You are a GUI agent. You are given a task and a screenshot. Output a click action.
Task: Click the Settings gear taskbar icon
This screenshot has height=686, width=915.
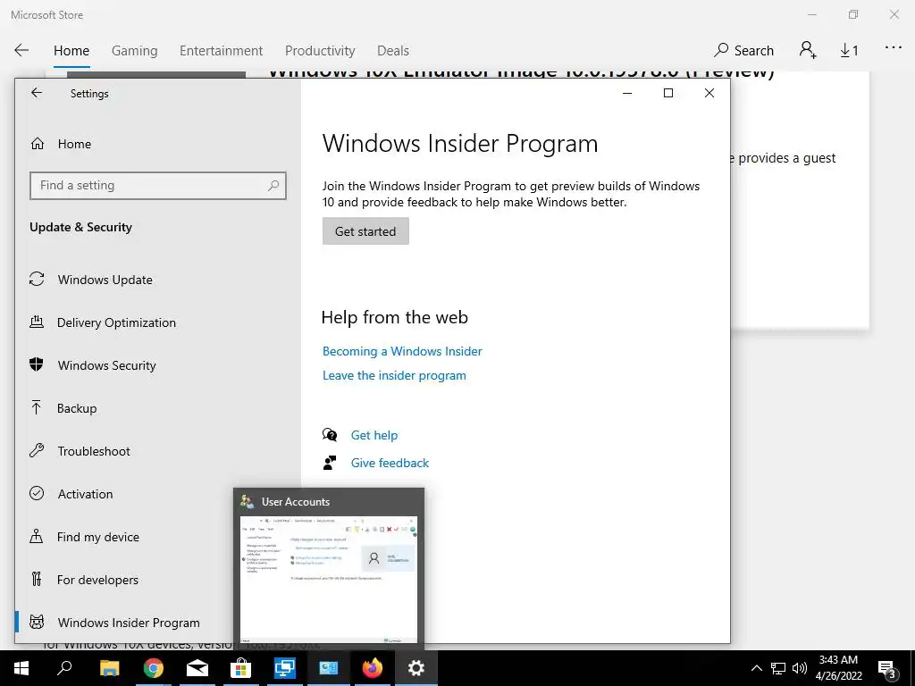416,668
